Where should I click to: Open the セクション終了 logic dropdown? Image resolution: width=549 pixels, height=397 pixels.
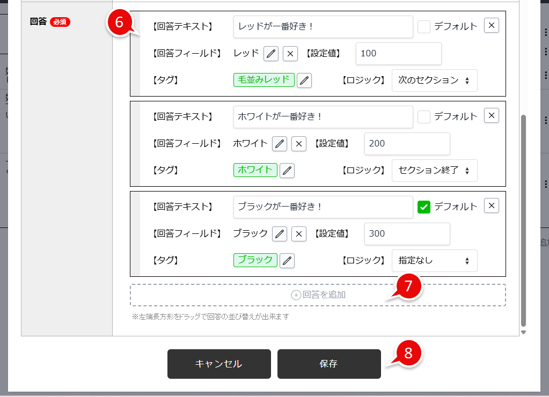[x=435, y=170]
